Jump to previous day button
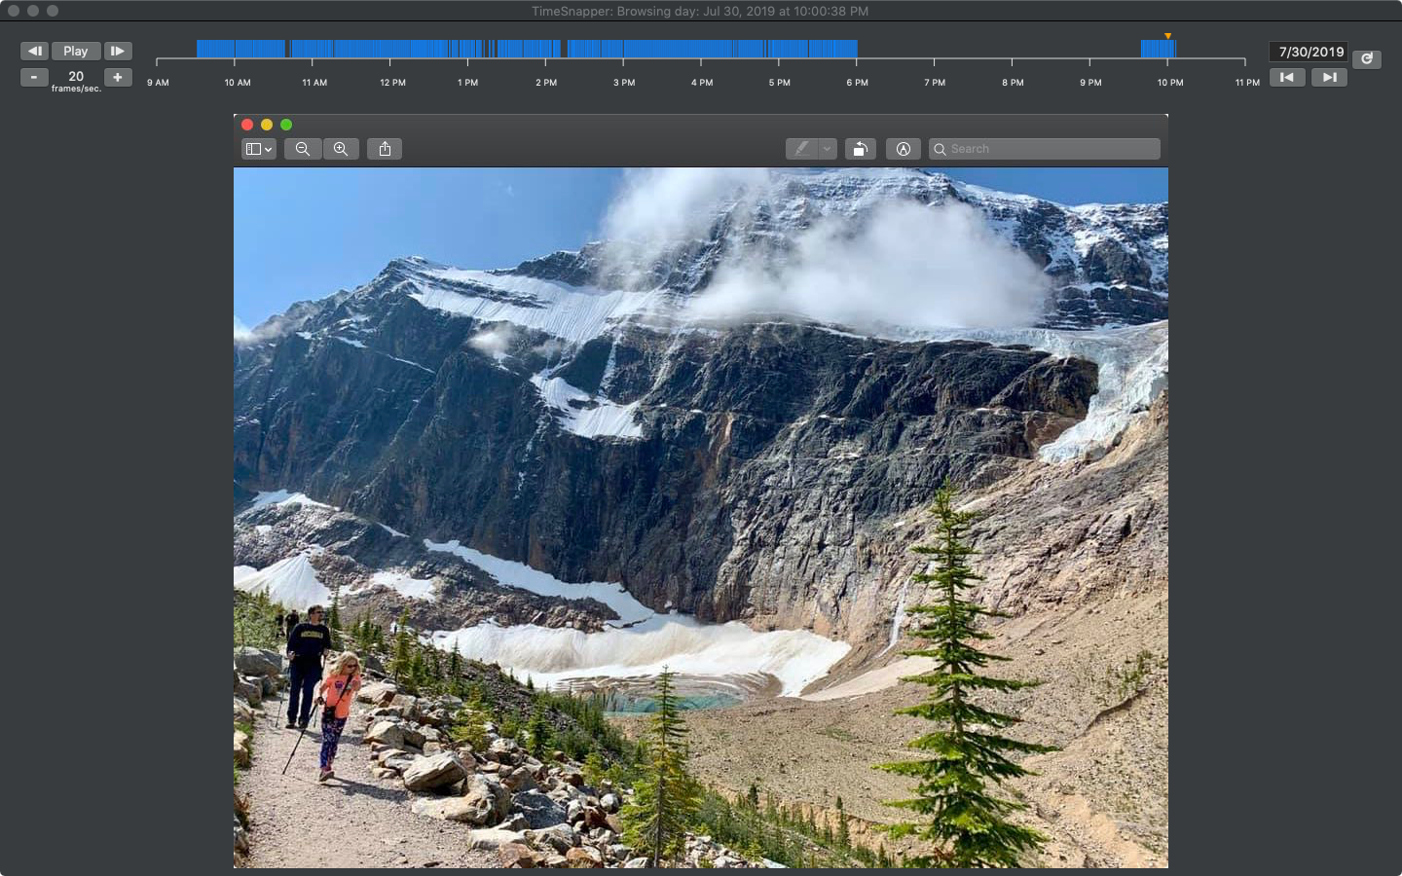The height and width of the screenshot is (876, 1402). click(x=1287, y=77)
